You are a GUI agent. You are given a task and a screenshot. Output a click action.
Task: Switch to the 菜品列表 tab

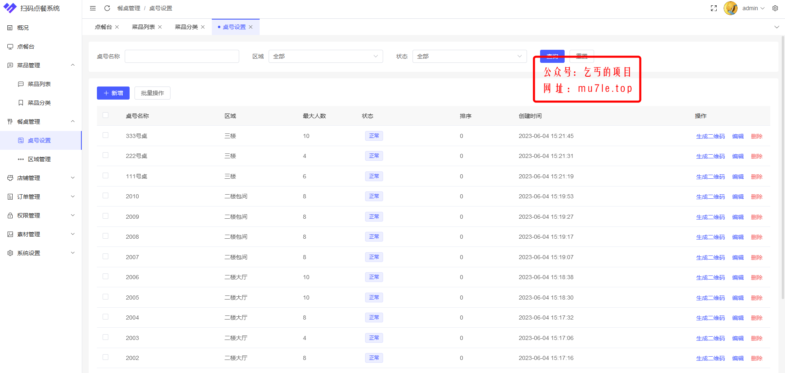pyautogui.click(x=144, y=27)
